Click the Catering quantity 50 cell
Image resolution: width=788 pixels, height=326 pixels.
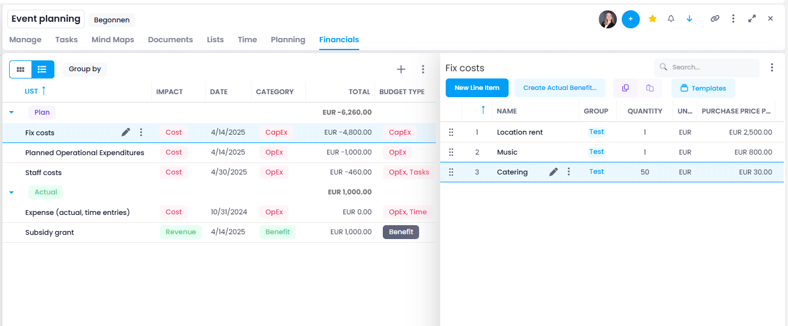click(645, 172)
